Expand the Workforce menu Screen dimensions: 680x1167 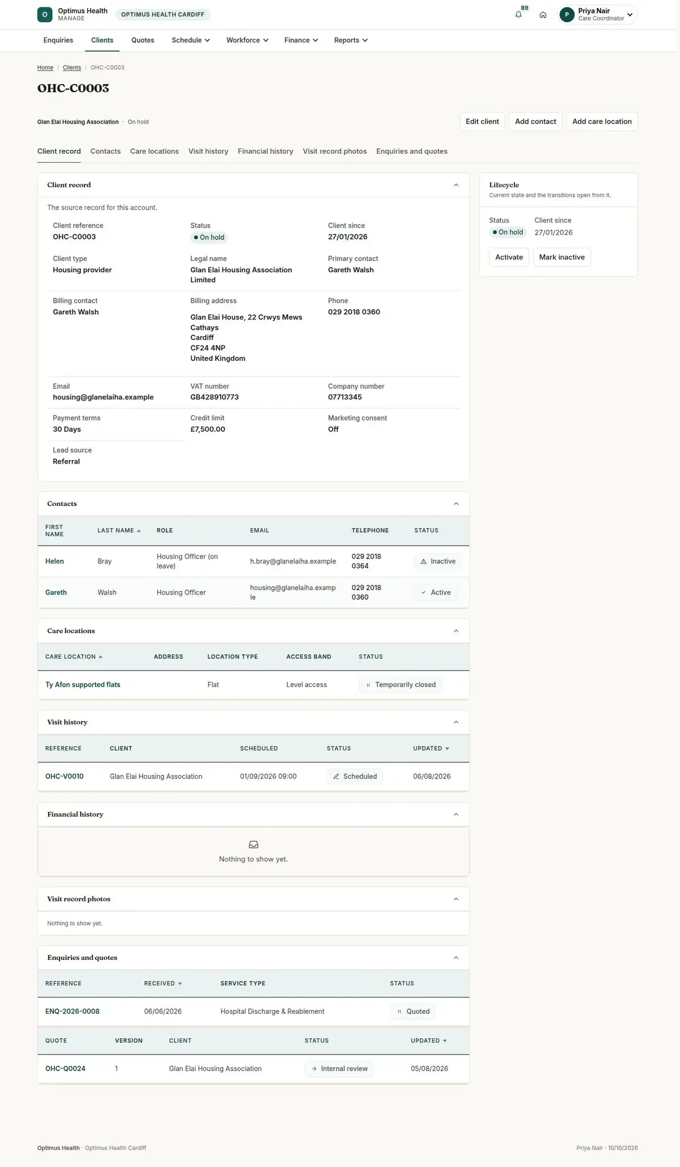[247, 40]
